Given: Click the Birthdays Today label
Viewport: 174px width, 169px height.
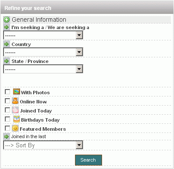Looking at the screenshot, I should coord(41,120).
